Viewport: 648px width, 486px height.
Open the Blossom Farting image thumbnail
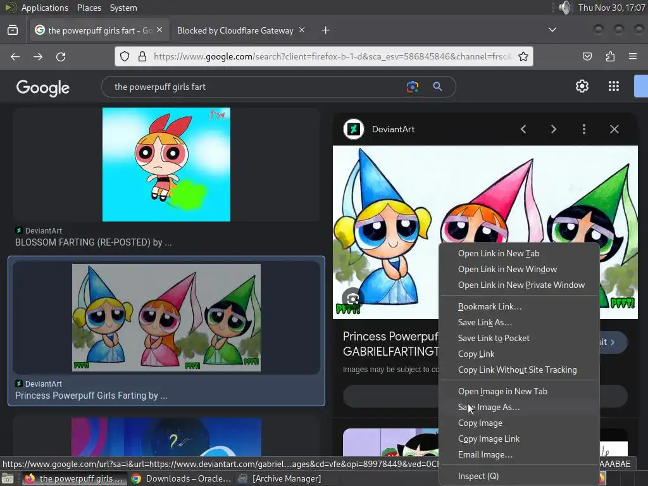166,165
